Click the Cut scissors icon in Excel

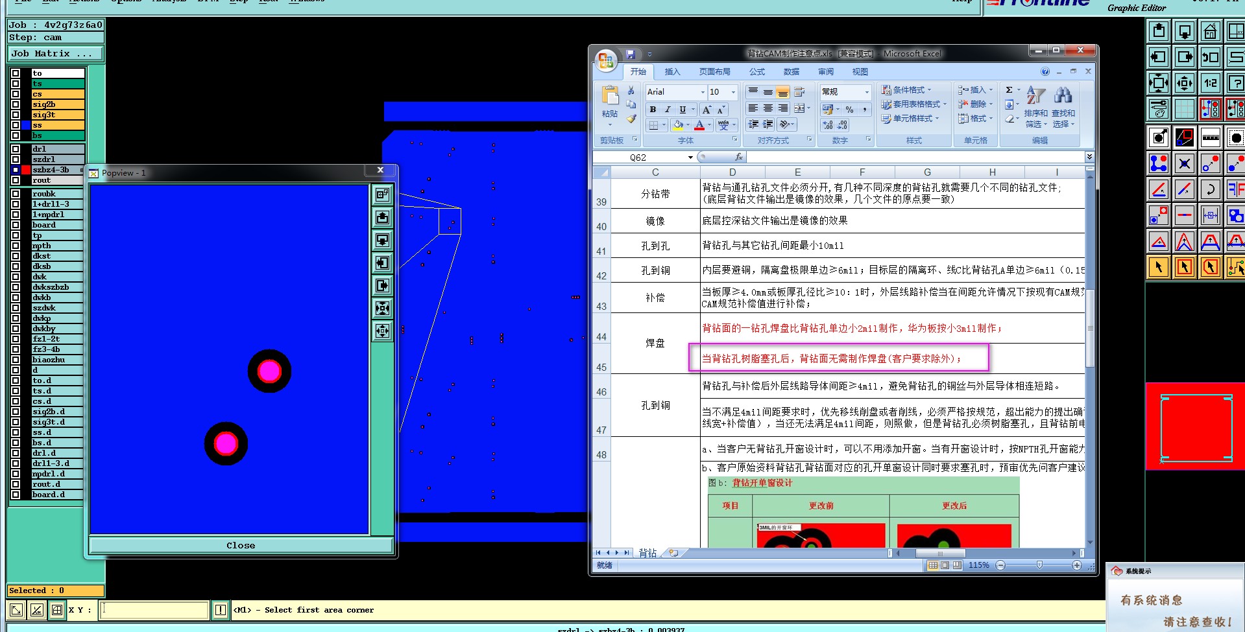pyautogui.click(x=631, y=91)
